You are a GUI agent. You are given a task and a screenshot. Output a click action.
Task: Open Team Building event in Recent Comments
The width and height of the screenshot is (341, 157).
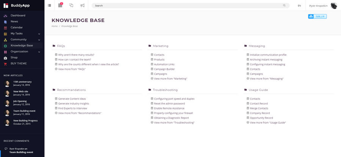[21, 152]
